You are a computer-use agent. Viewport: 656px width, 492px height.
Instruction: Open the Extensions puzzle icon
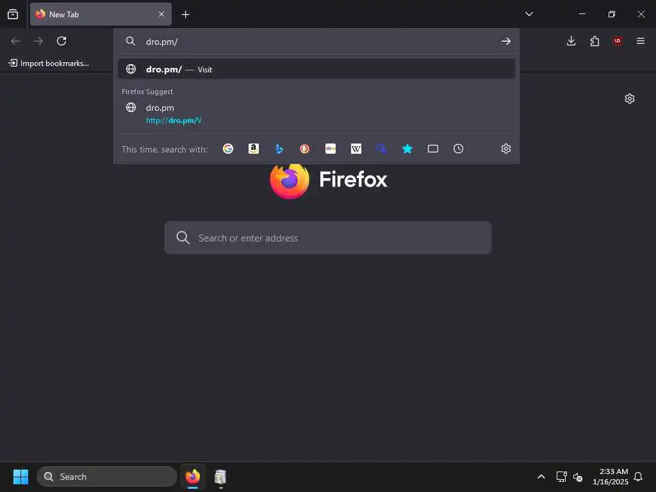click(x=594, y=41)
